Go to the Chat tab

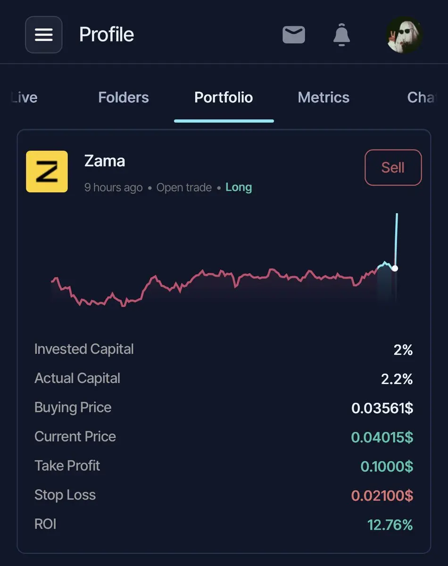[421, 98]
